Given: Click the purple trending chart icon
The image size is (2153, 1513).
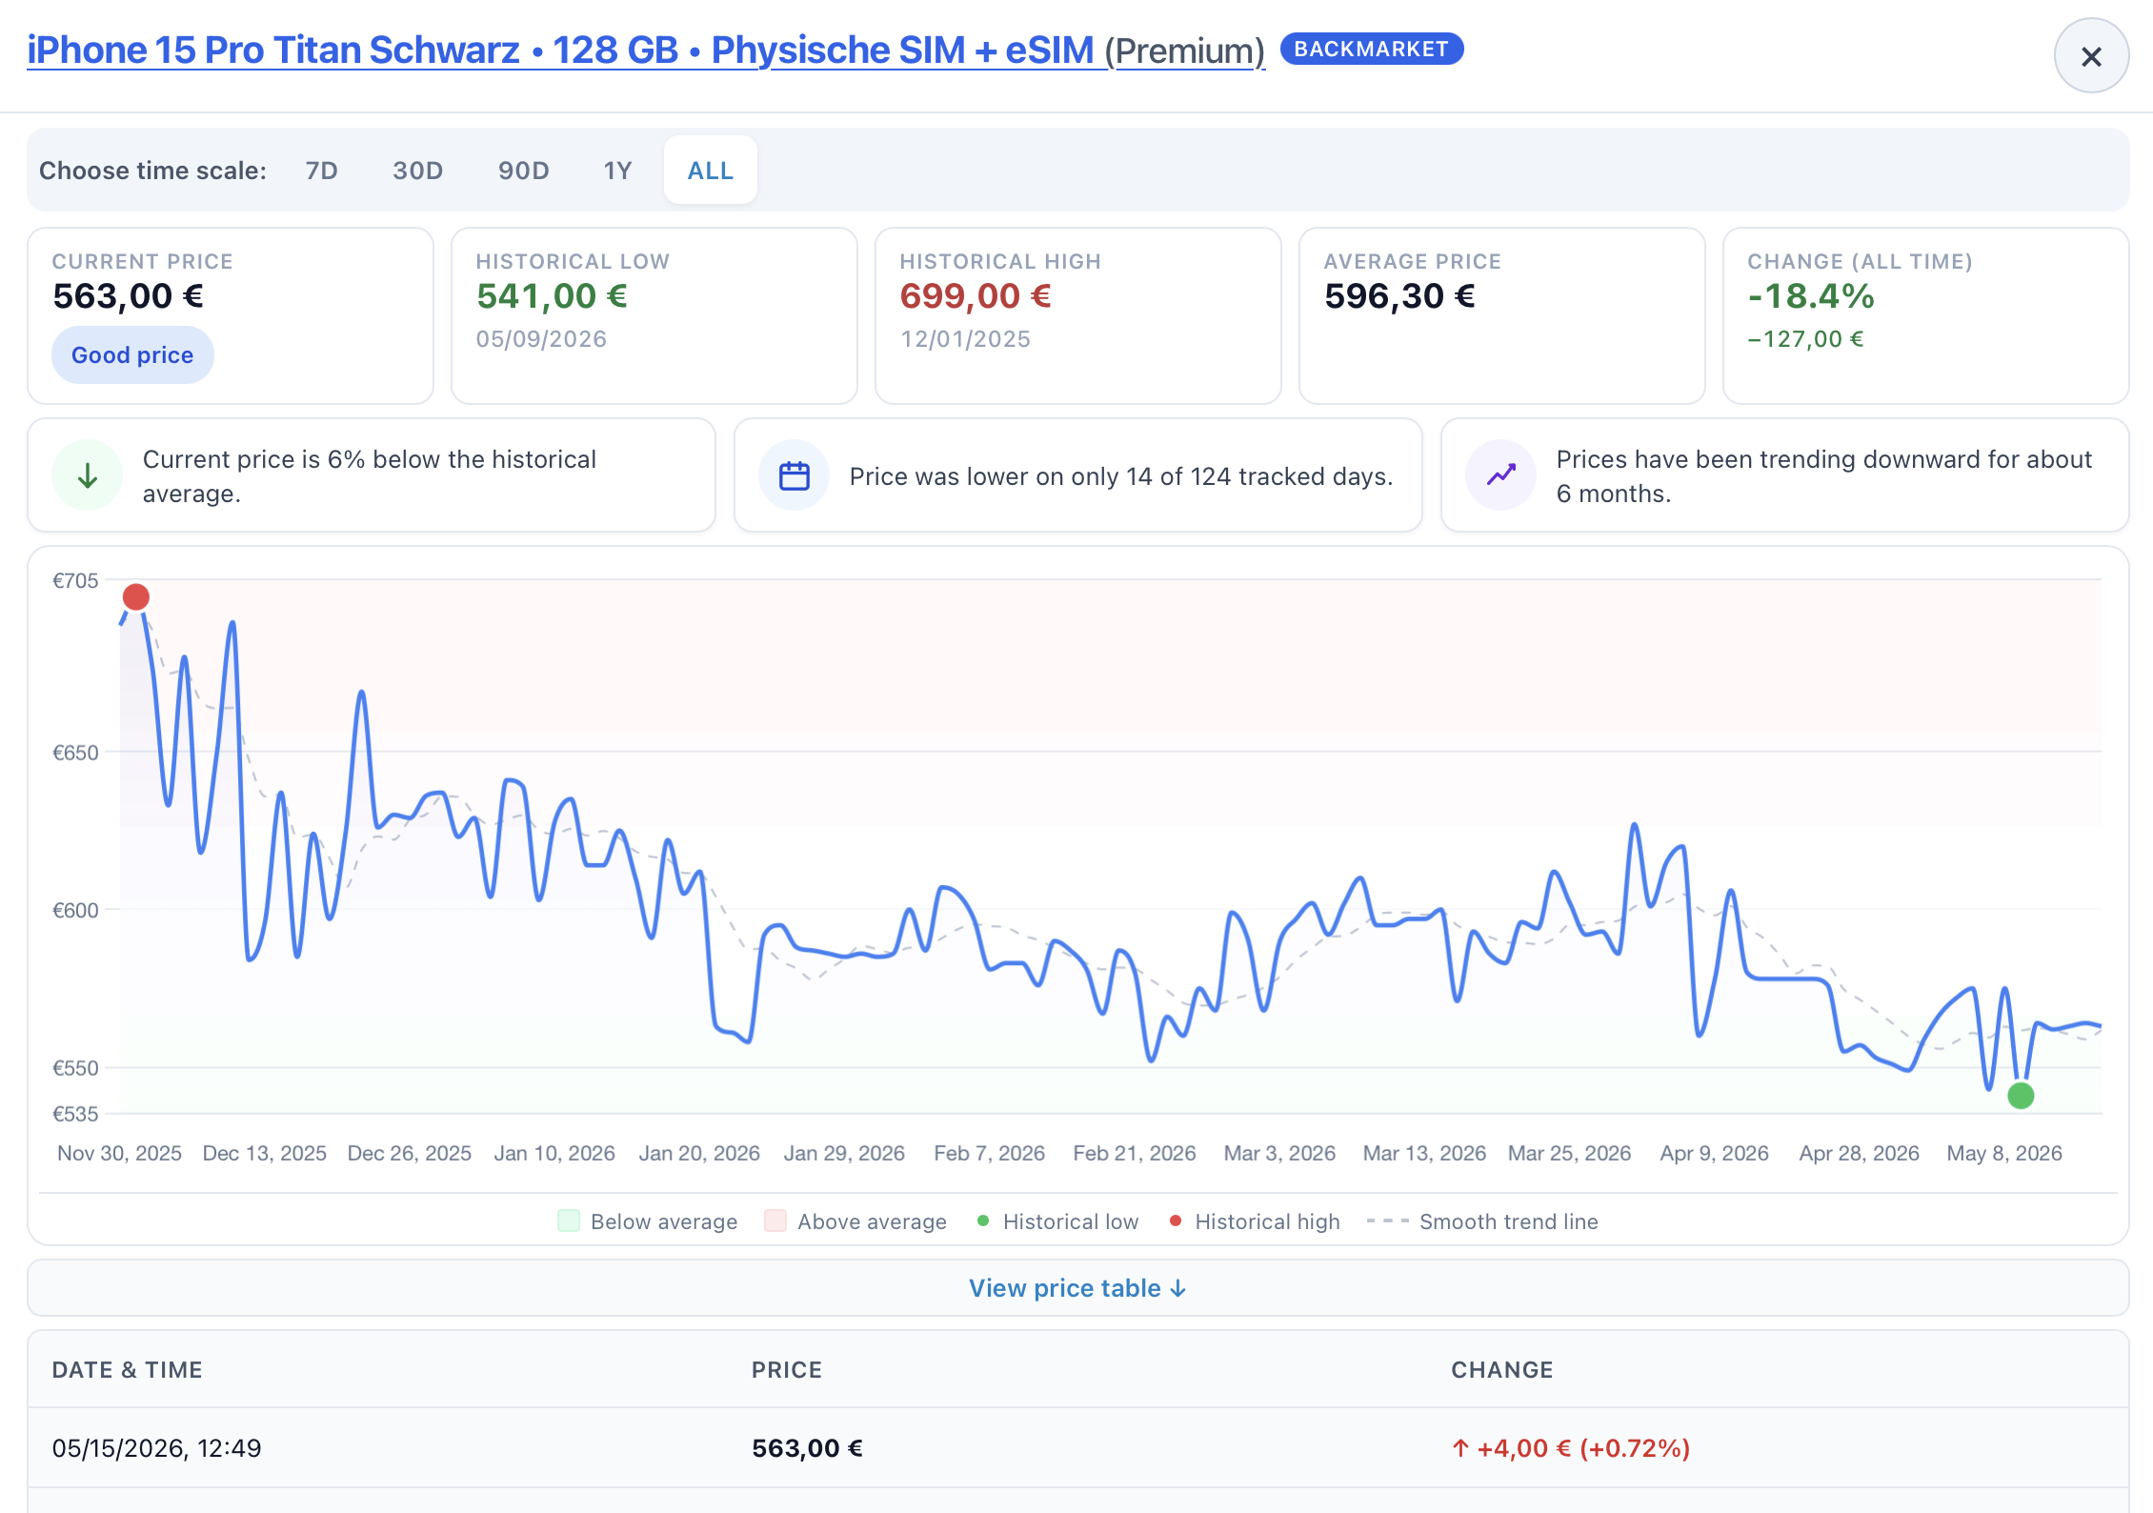Looking at the screenshot, I should click(x=1501, y=475).
